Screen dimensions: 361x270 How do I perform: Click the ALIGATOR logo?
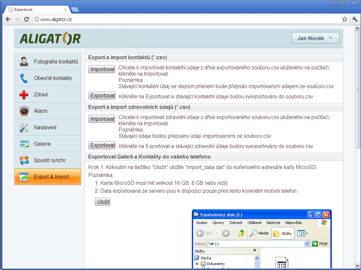(x=50, y=38)
